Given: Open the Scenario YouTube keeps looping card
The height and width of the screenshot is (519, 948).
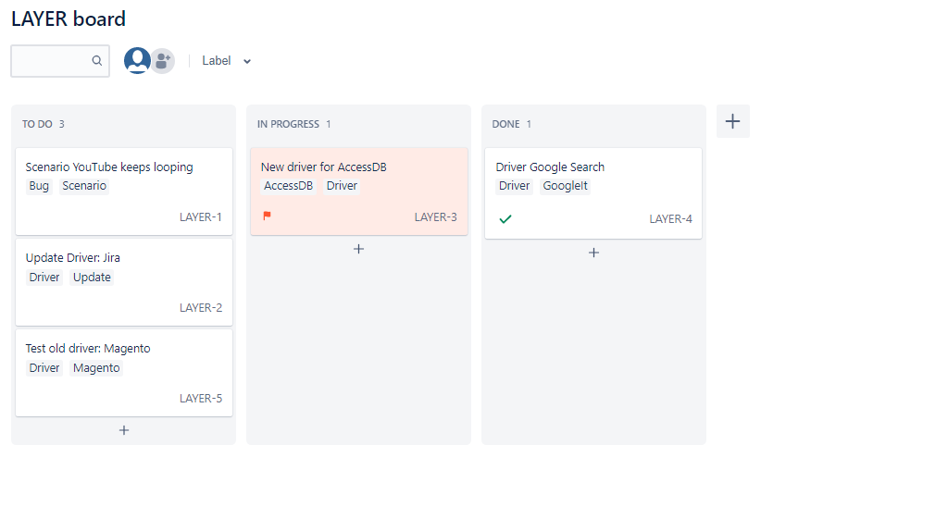Looking at the screenshot, I should 109,167.
